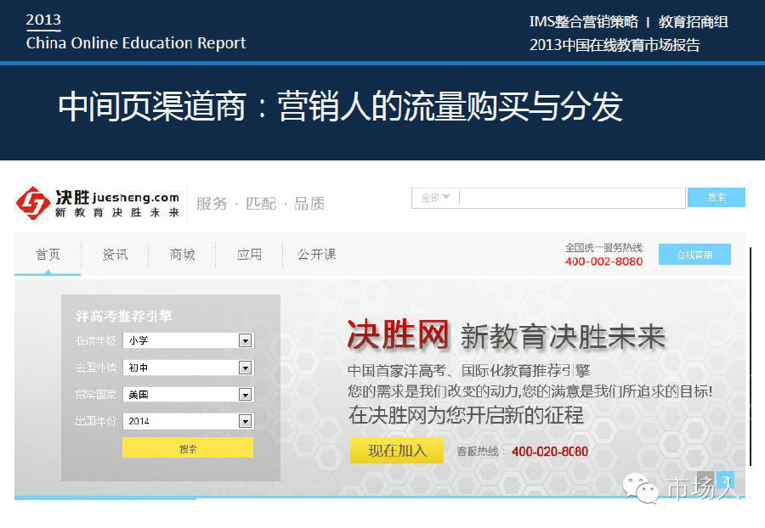
Task: Click the slogan 服务 · 匹配 · 品质
Action: 261,204
